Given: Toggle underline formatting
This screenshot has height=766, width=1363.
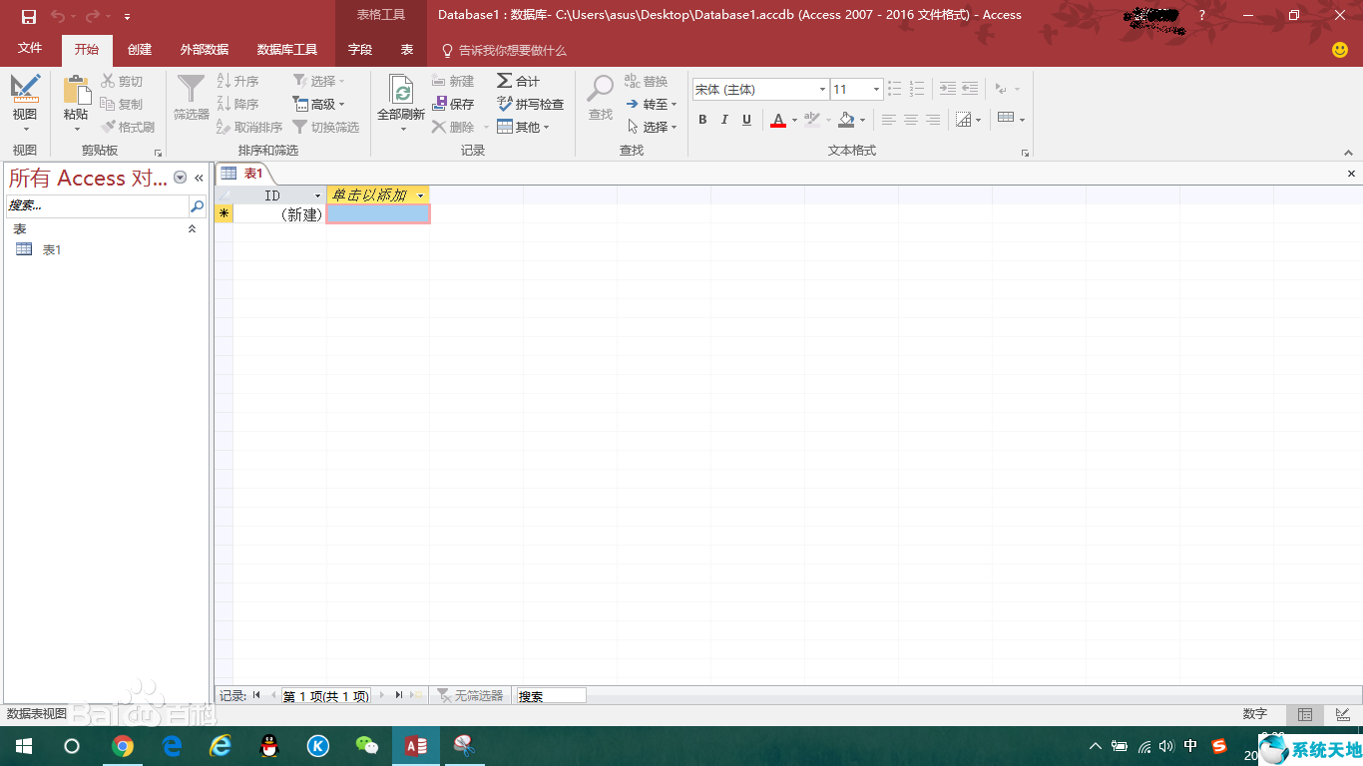Looking at the screenshot, I should tap(746, 120).
